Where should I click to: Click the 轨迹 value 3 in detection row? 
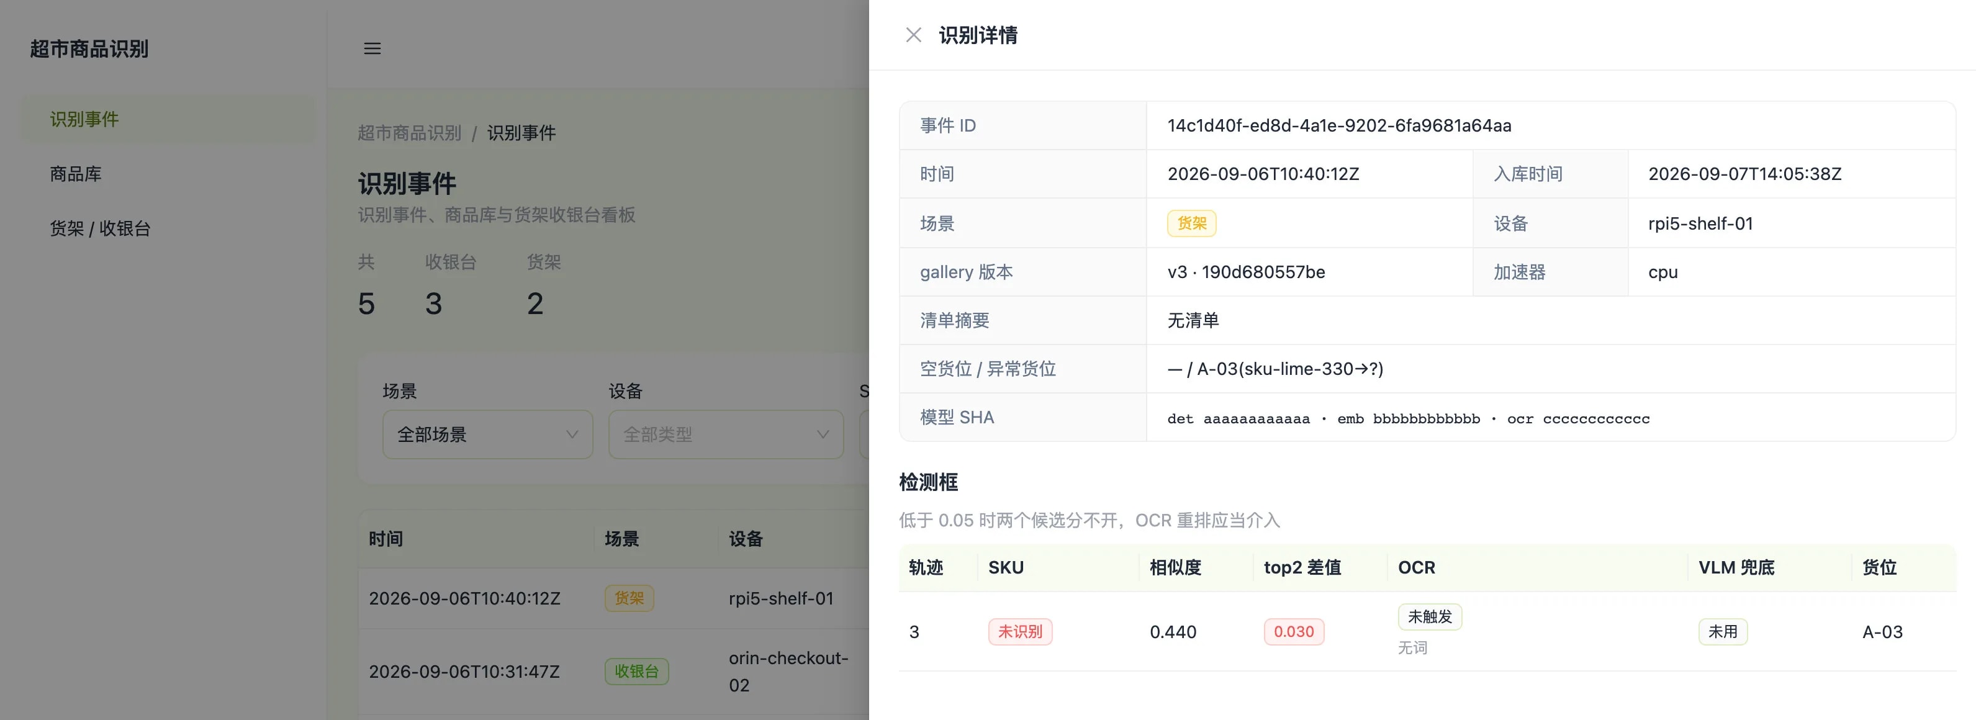pos(914,632)
